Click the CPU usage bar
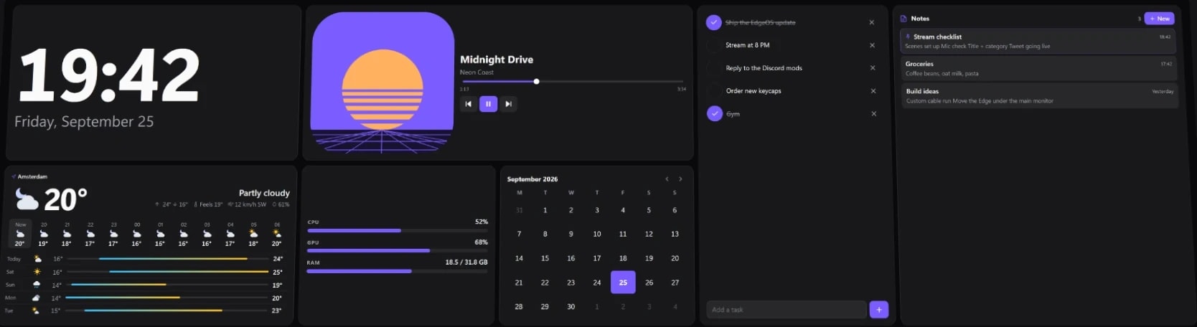This screenshot has height=327, width=1197. [x=398, y=230]
